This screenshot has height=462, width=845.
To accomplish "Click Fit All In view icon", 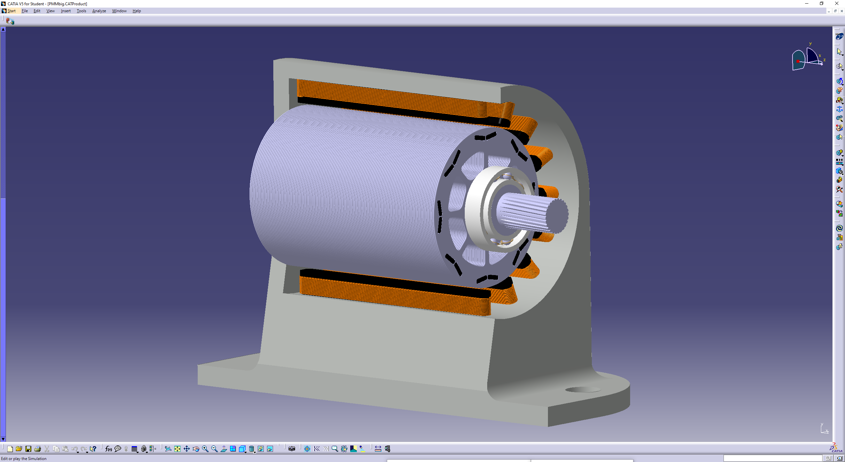I will (x=177, y=449).
